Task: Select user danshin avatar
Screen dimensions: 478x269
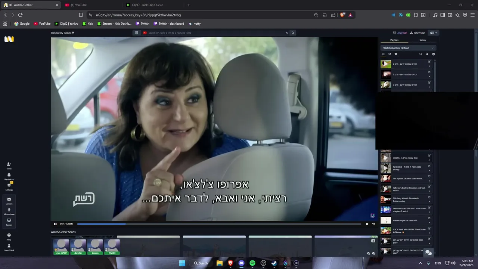Action: coord(78,247)
